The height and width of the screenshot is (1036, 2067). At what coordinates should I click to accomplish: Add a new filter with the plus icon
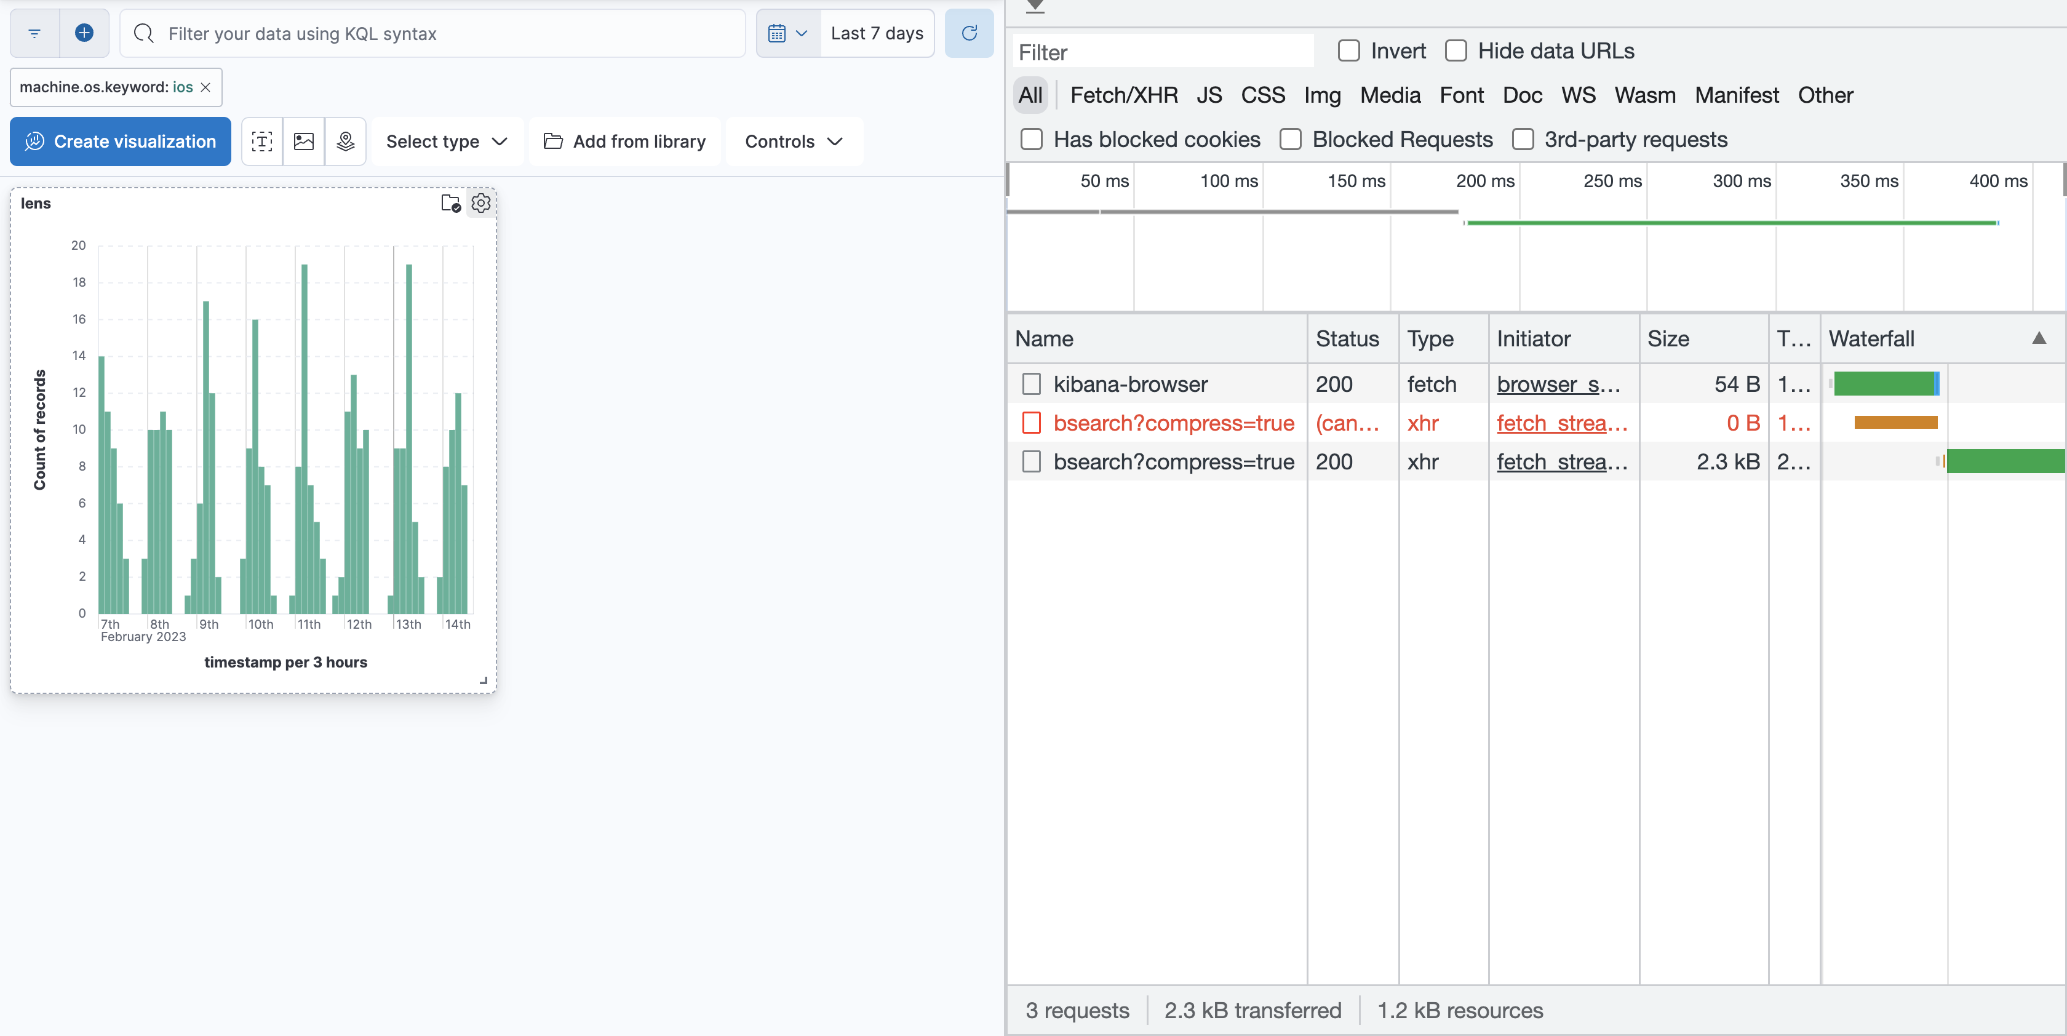pos(84,33)
